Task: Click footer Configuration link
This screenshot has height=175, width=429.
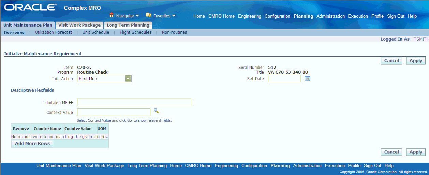Action: click(254, 165)
